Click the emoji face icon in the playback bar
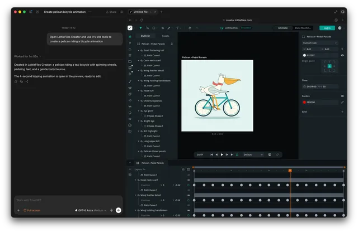 click(270, 154)
